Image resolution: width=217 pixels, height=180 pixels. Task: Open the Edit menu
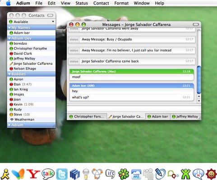click(51, 3)
